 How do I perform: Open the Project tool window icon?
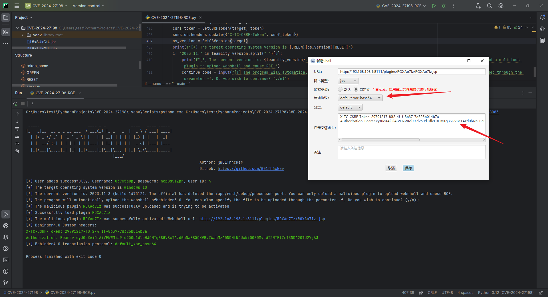pos(6,17)
